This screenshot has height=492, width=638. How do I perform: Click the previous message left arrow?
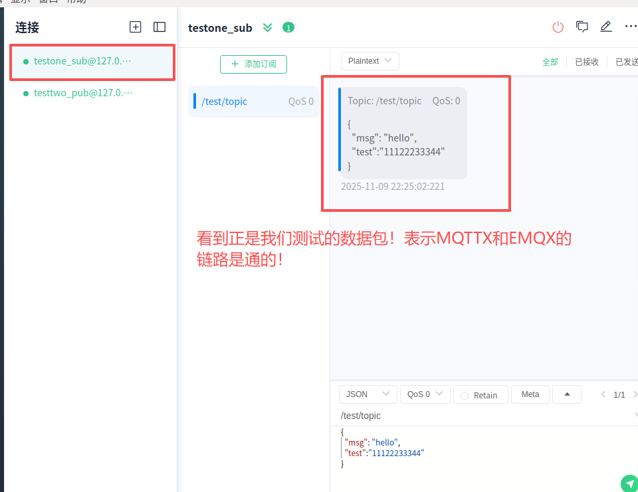(603, 394)
